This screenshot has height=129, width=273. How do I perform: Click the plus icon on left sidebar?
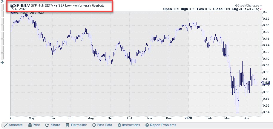[3, 62]
